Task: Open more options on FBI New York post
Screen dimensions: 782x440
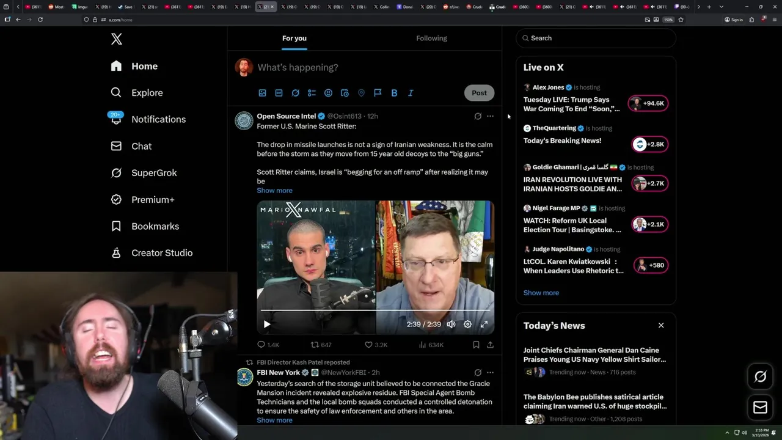Action: pos(490,372)
